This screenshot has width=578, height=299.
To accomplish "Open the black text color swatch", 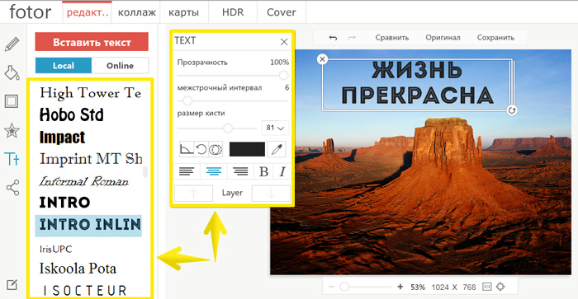I will point(247,149).
